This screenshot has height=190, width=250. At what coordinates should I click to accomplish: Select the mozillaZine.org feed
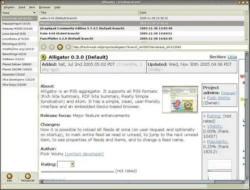pos(19,49)
